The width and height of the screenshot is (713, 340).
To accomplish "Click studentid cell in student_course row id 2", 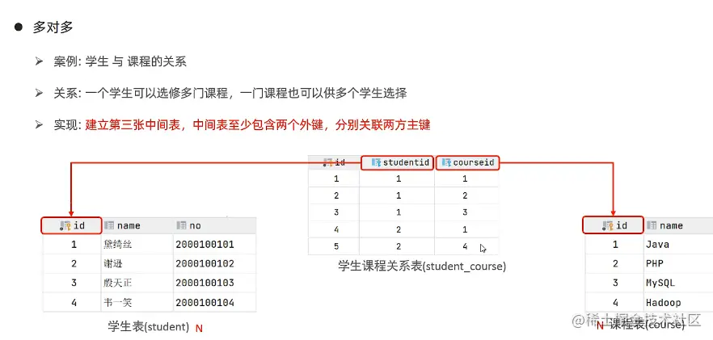I will click(x=397, y=196).
